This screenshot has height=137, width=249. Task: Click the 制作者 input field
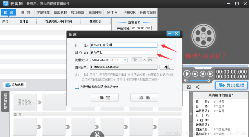click(124, 52)
